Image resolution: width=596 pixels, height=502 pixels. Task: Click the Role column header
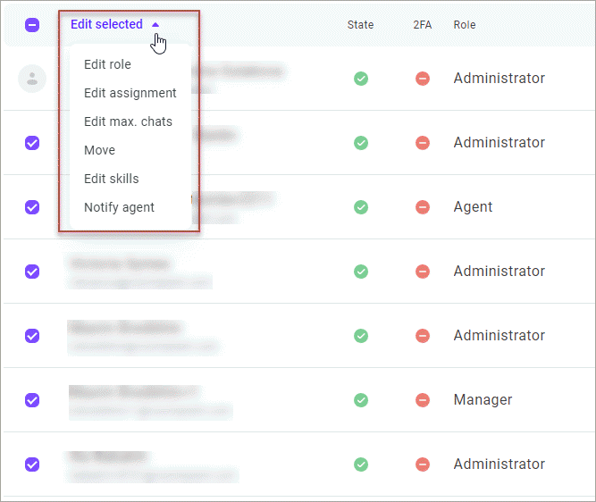click(x=465, y=25)
